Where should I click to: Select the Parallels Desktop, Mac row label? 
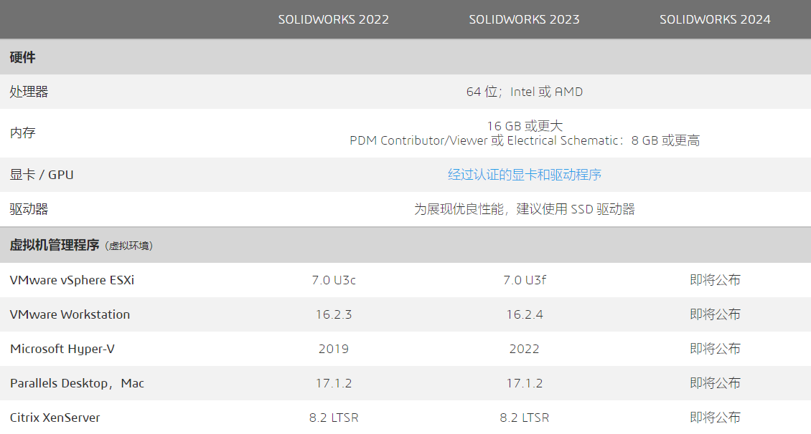pyautogui.click(x=77, y=383)
